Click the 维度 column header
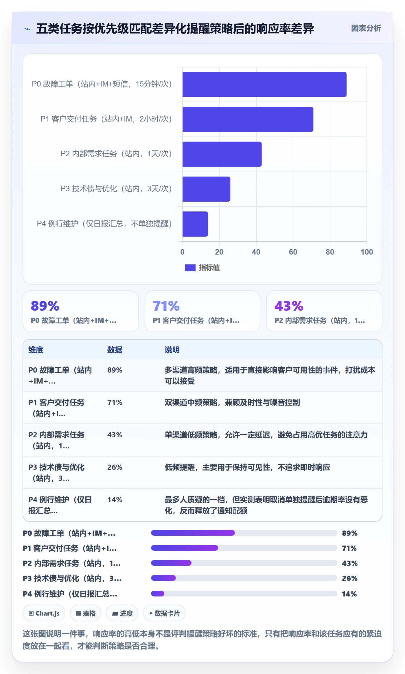 pos(36,350)
